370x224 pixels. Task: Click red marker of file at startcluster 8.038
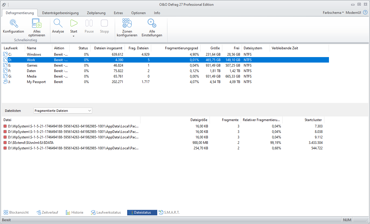pos(5,132)
